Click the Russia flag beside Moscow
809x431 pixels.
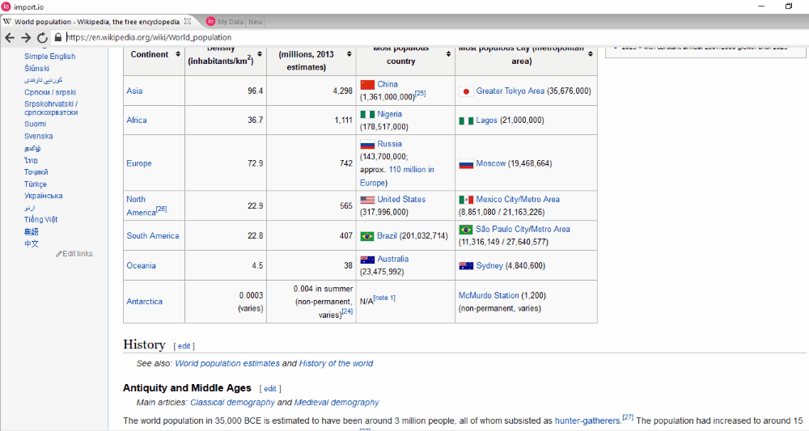466,164
